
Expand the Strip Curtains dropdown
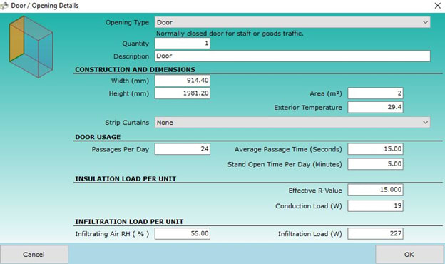292,122
